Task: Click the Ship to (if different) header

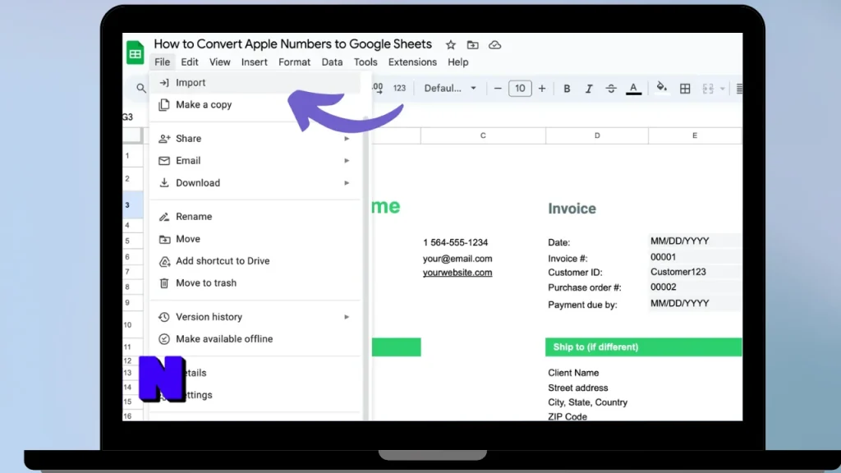Action: click(644, 347)
